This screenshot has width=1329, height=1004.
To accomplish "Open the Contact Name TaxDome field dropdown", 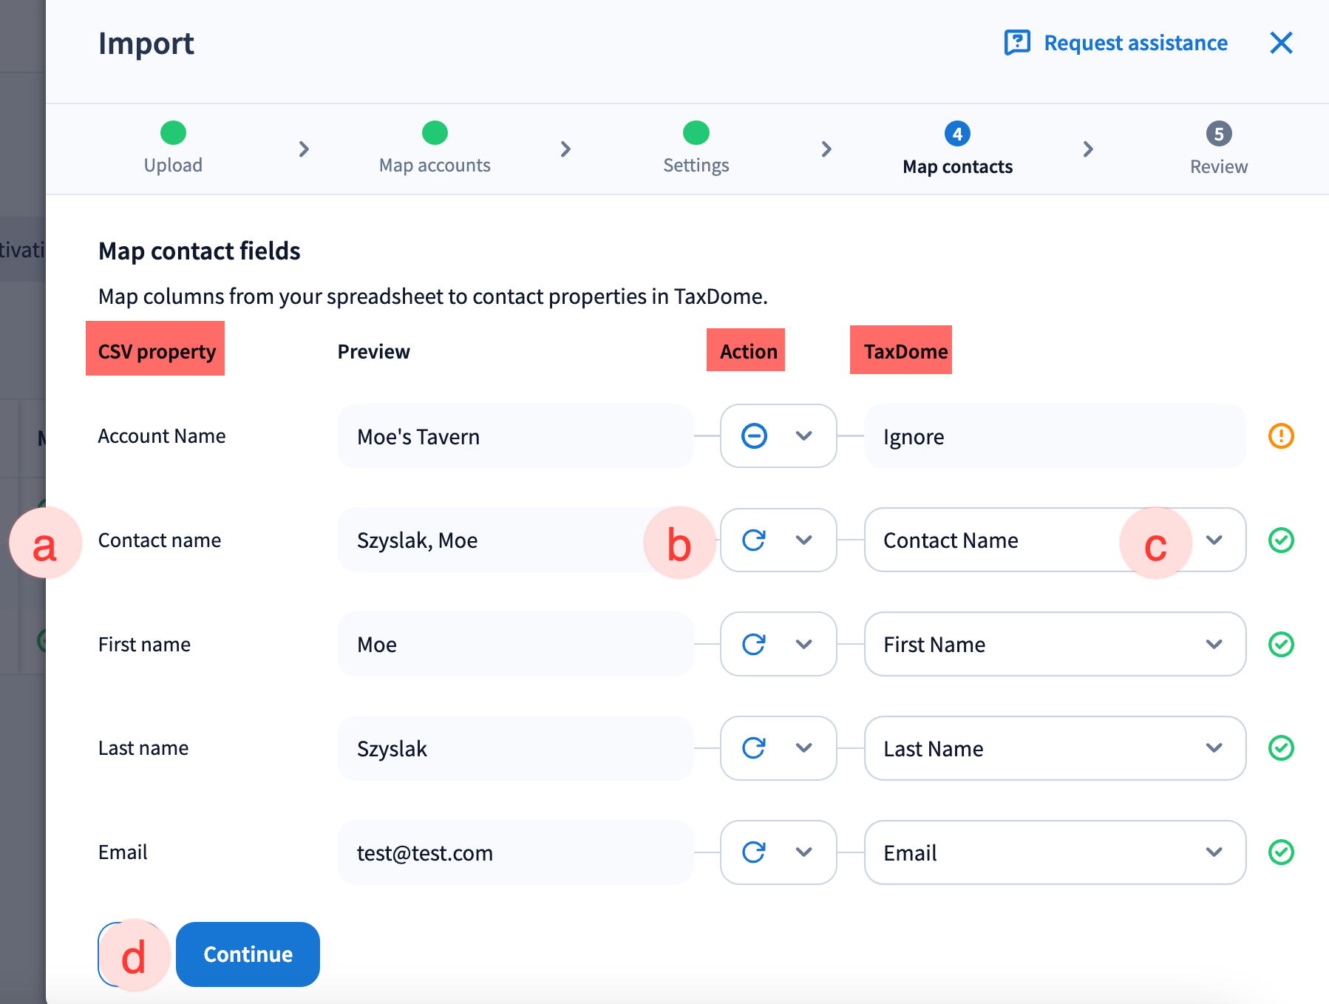I will (x=1214, y=540).
